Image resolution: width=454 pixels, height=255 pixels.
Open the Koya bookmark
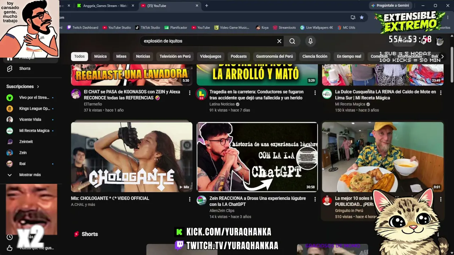tap(262, 28)
